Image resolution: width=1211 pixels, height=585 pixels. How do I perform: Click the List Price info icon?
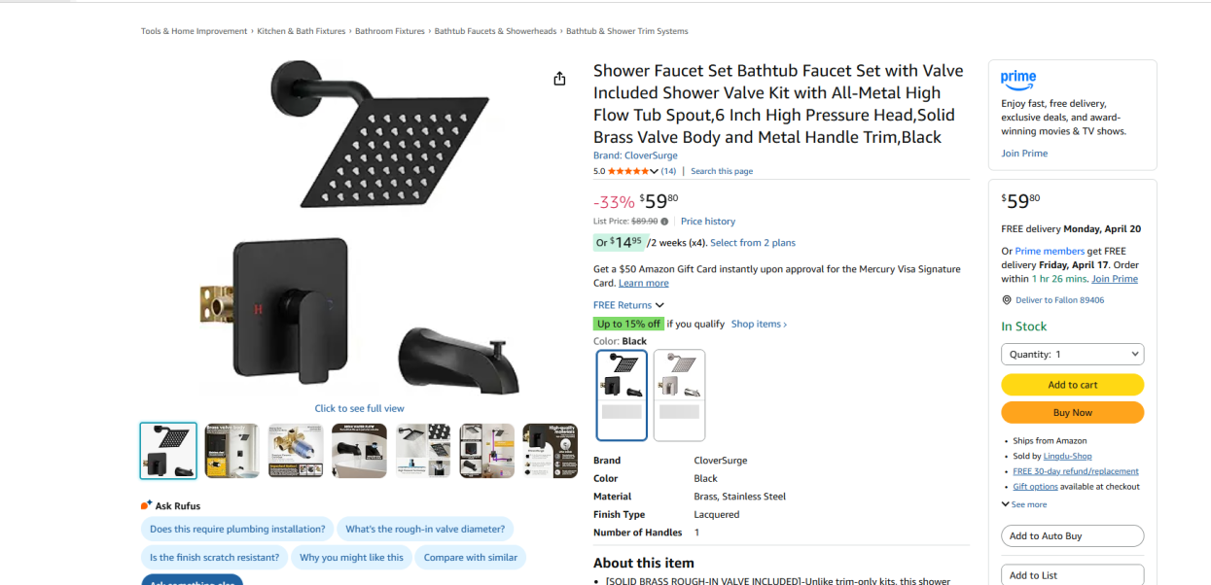pyautogui.click(x=664, y=222)
